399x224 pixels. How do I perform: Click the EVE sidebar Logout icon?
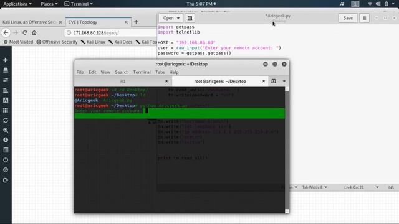click(x=6, y=180)
